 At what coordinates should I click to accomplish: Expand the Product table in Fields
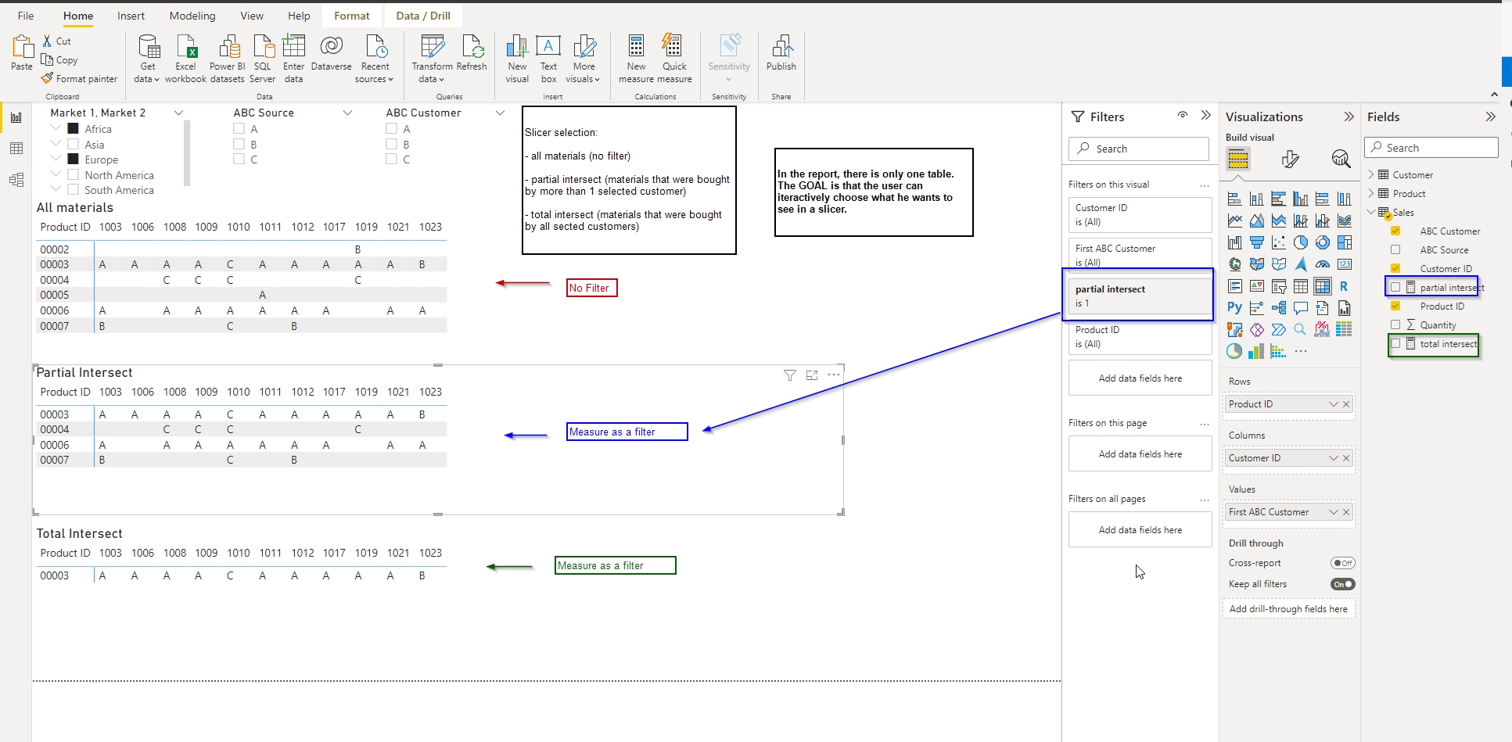1371,194
